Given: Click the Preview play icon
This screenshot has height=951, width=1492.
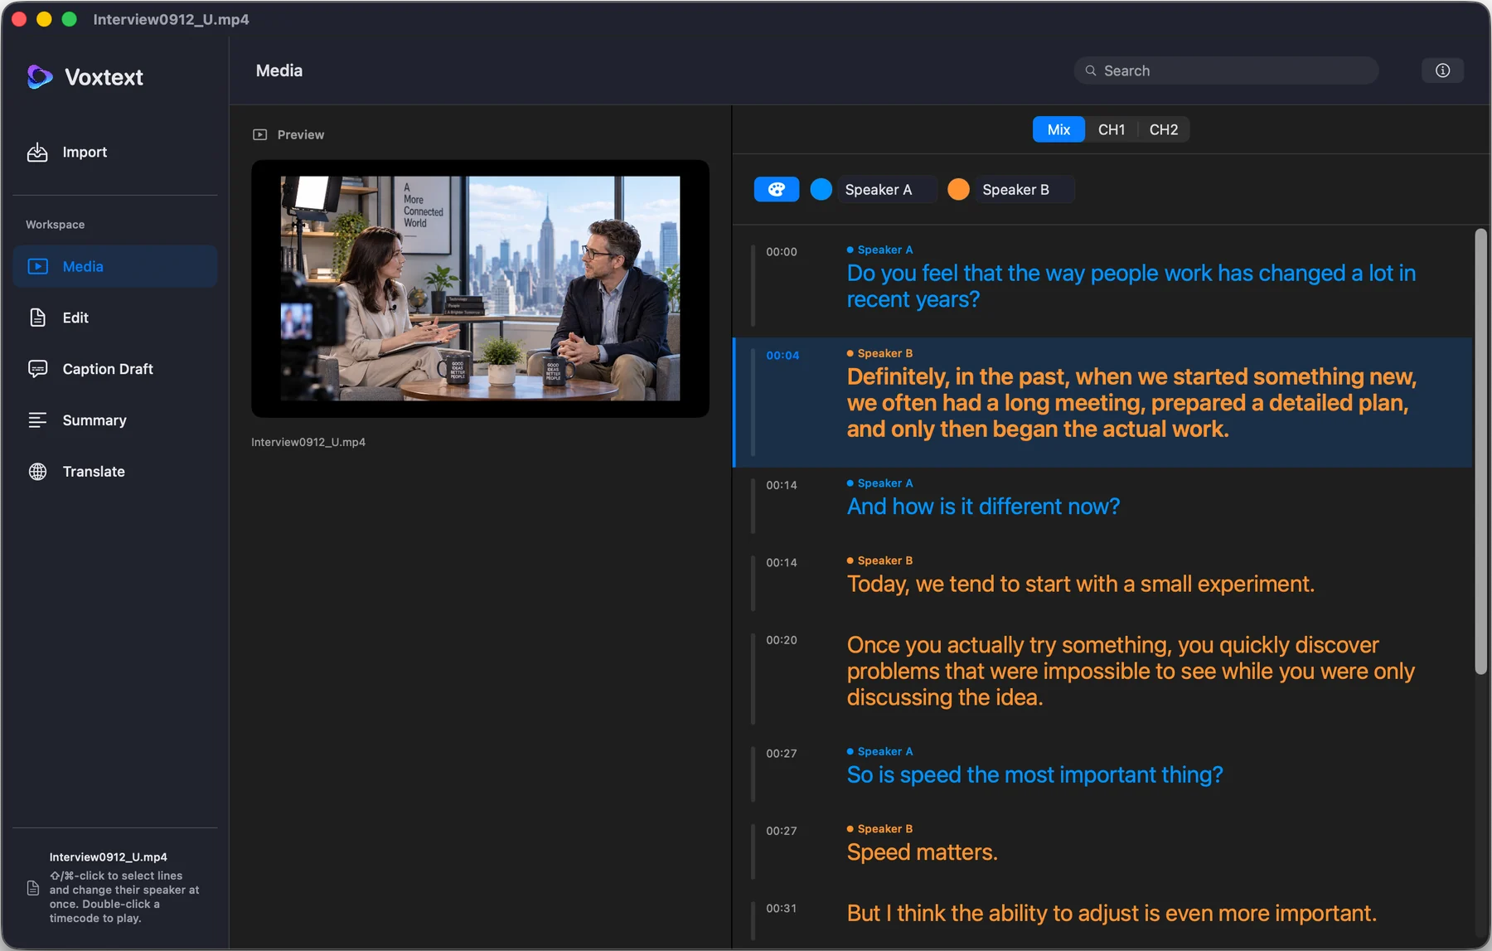Looking at the screenshot, I should click(260, 134).
